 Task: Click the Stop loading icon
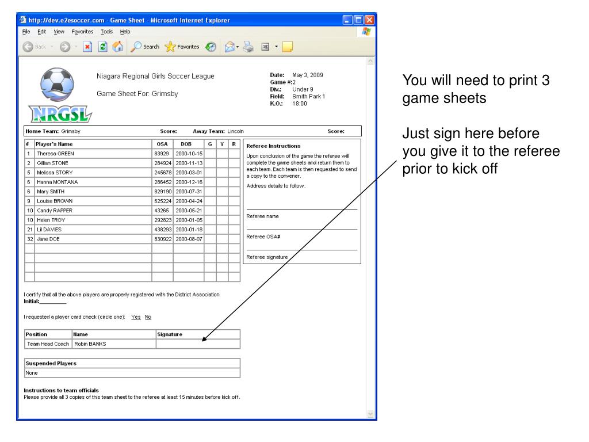(x=87, y=47)
